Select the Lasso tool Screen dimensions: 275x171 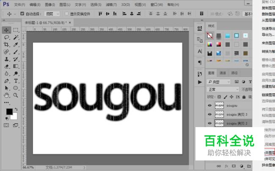(x=6, y=37)
